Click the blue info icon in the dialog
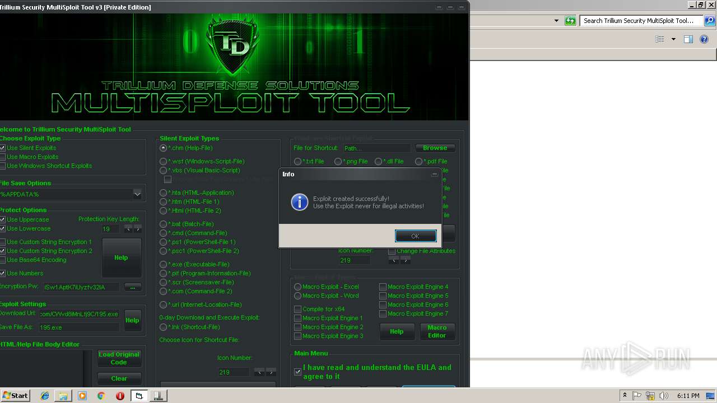Image resolution: width=717 pixels, height=403 pixels. point(300,202)
